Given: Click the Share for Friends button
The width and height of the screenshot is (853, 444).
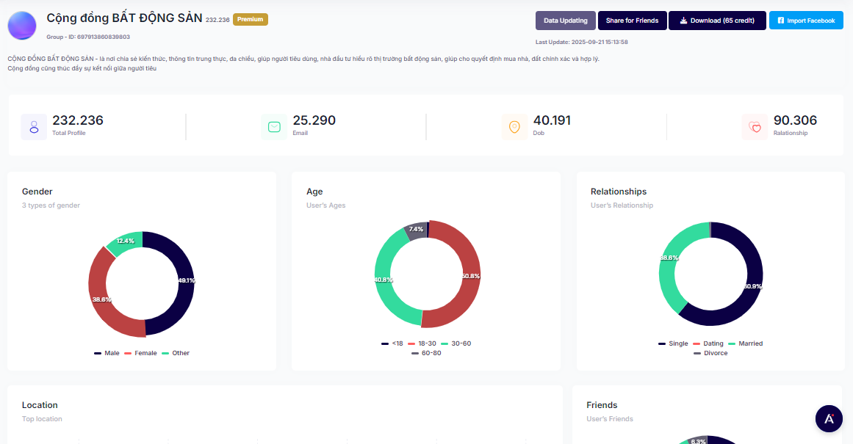Looking at the screenshot, I should pyautogui.click(x=631, y=21).
